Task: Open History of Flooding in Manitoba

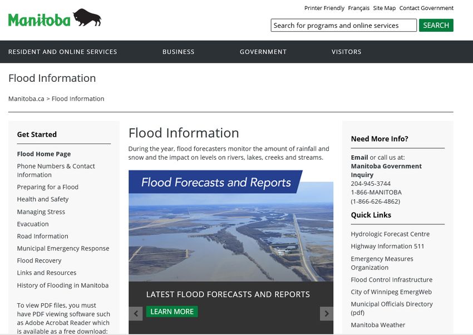Action: click(63, 285)
